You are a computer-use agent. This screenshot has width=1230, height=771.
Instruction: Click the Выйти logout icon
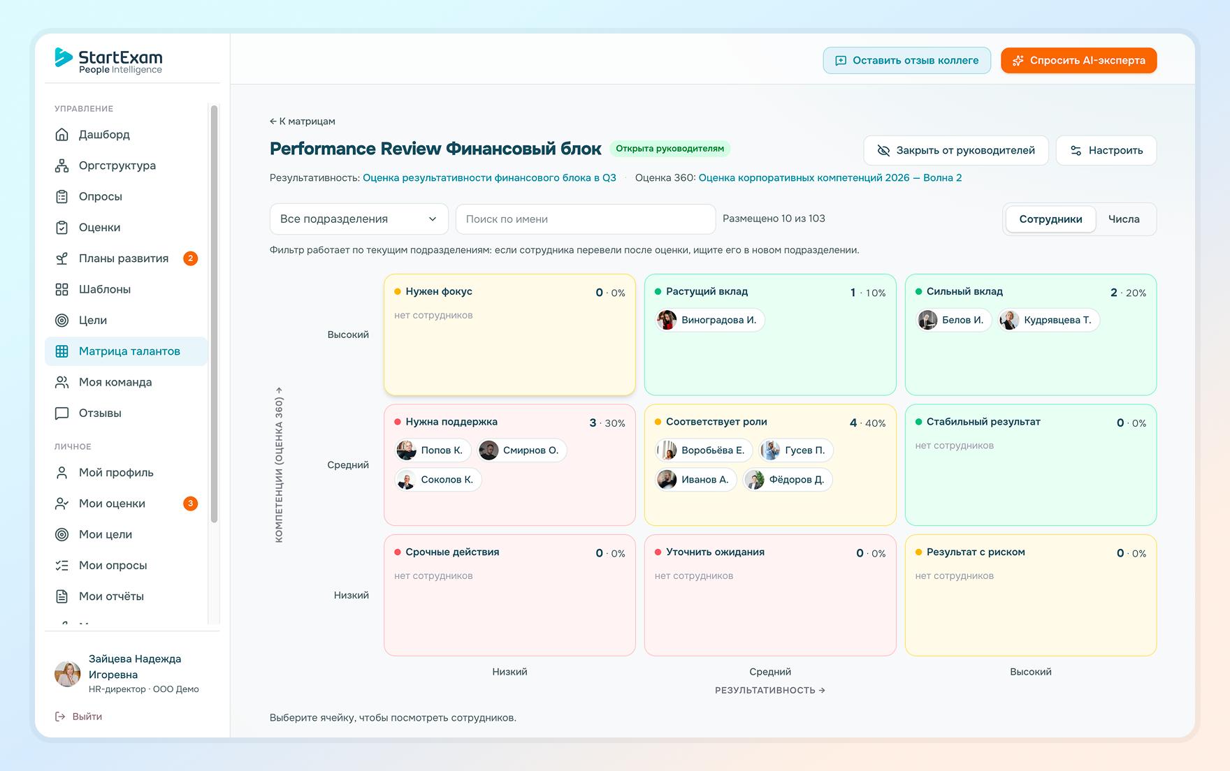[x=60, y=717]
